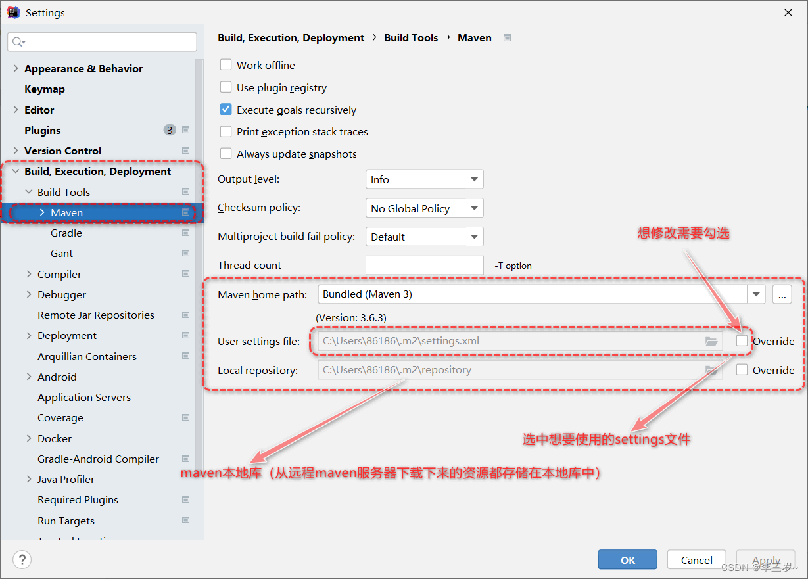Click the project-level icon beside Required Plugins
The width and height of the screenshot is (808, 579).
pos(185,499)
